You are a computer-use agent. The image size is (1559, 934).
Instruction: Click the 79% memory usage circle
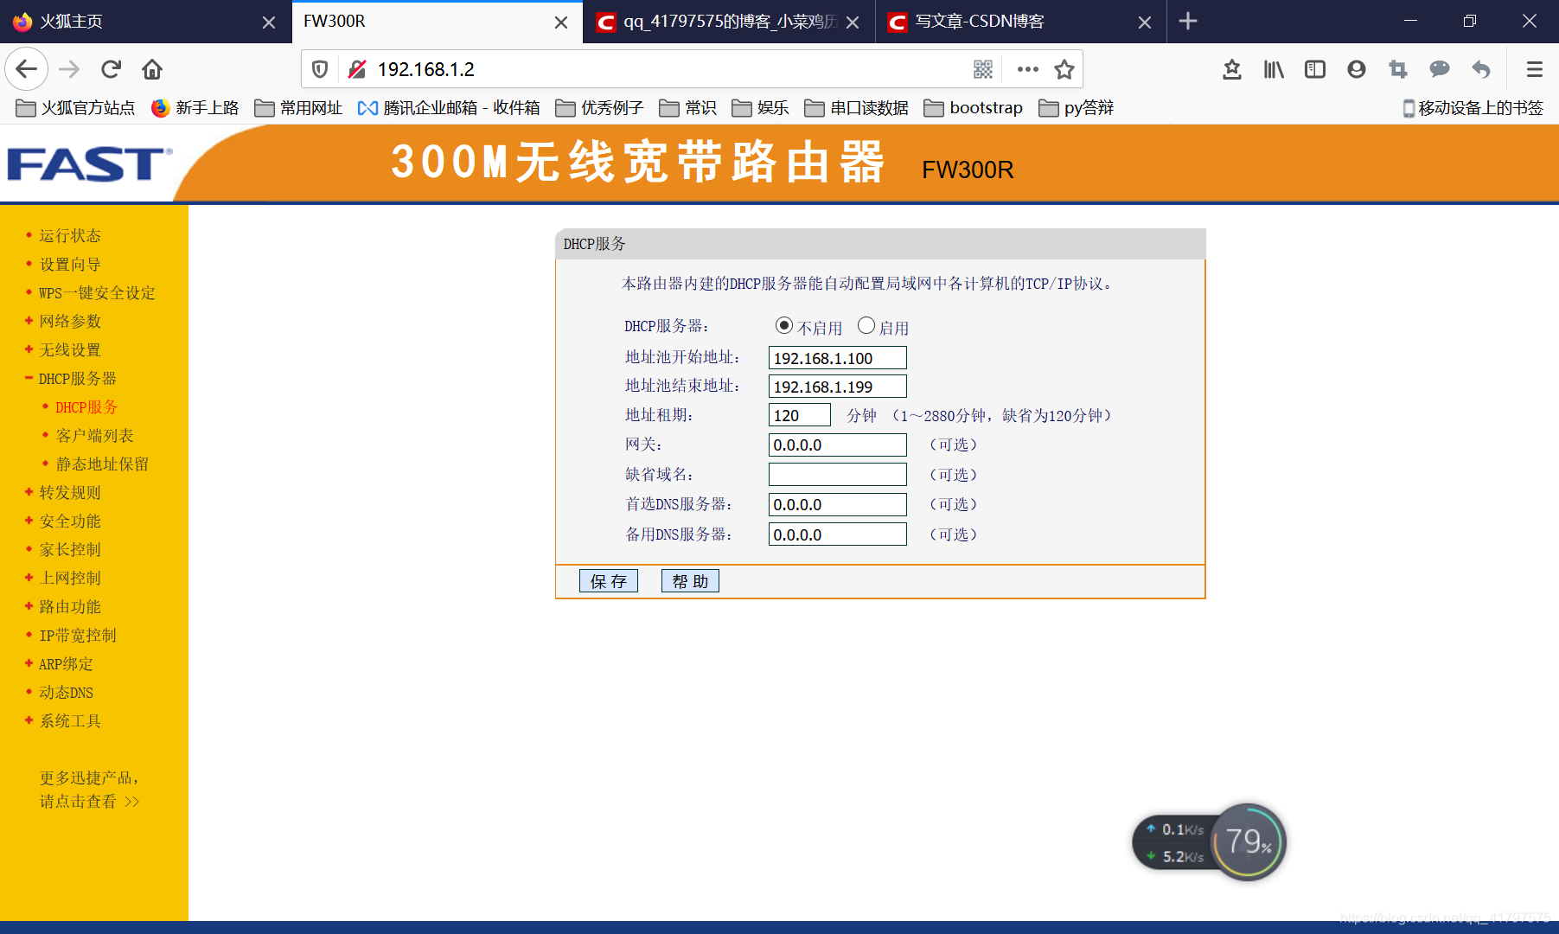1248,841
